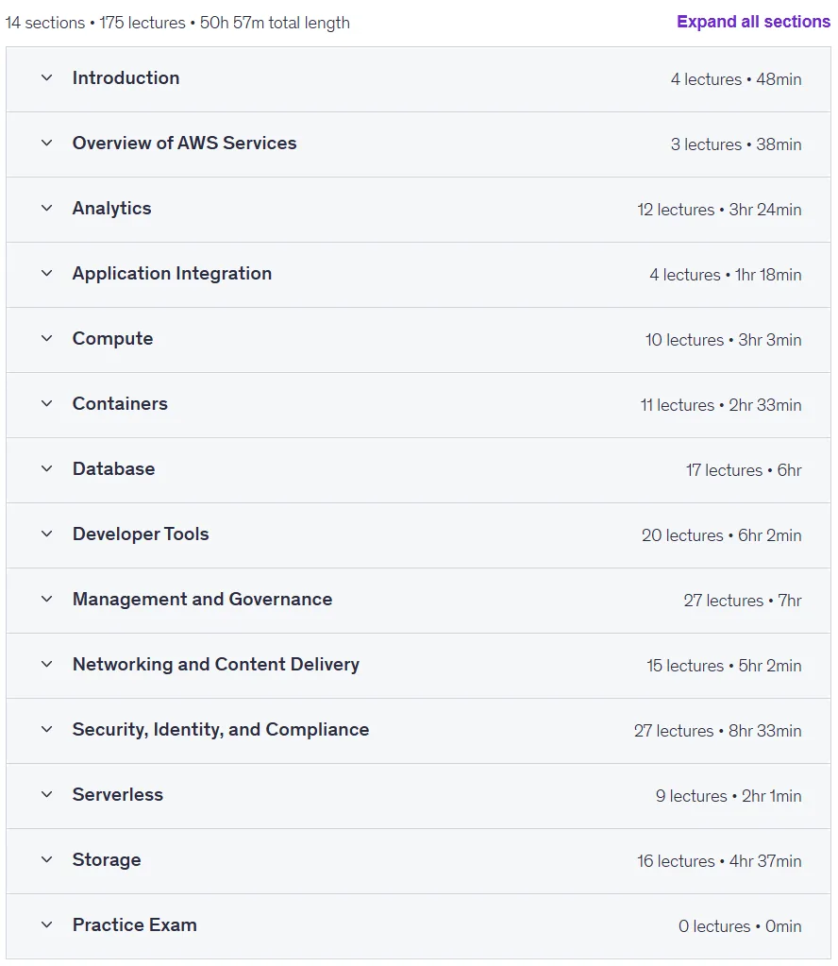This screenshot has height=966, width=838.
Task: Expand all sections link
Action: click(753, 22)
